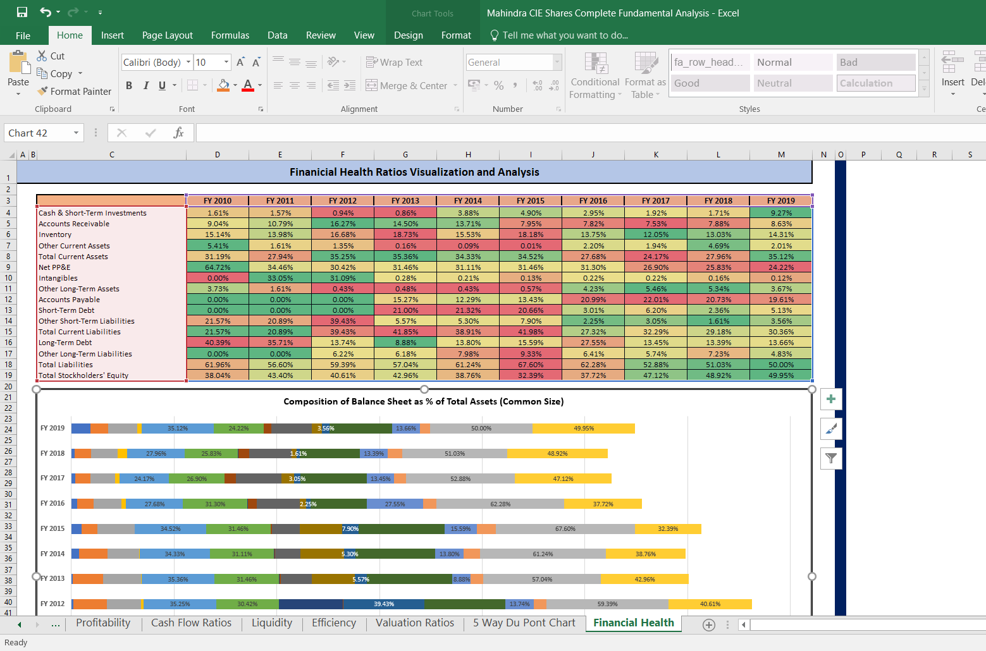The image size is (986, 651).
Task: Select all cells with the corner triangle
Action: point(12,155)
